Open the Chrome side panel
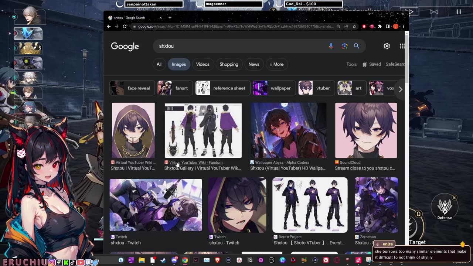 tap(388, 26)
